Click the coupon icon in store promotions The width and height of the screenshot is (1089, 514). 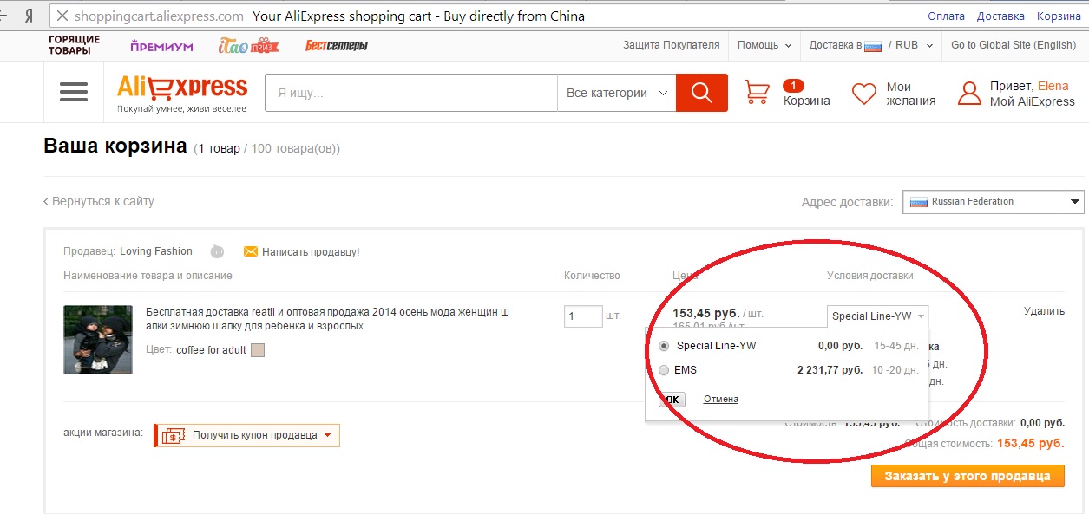(174, 435)
